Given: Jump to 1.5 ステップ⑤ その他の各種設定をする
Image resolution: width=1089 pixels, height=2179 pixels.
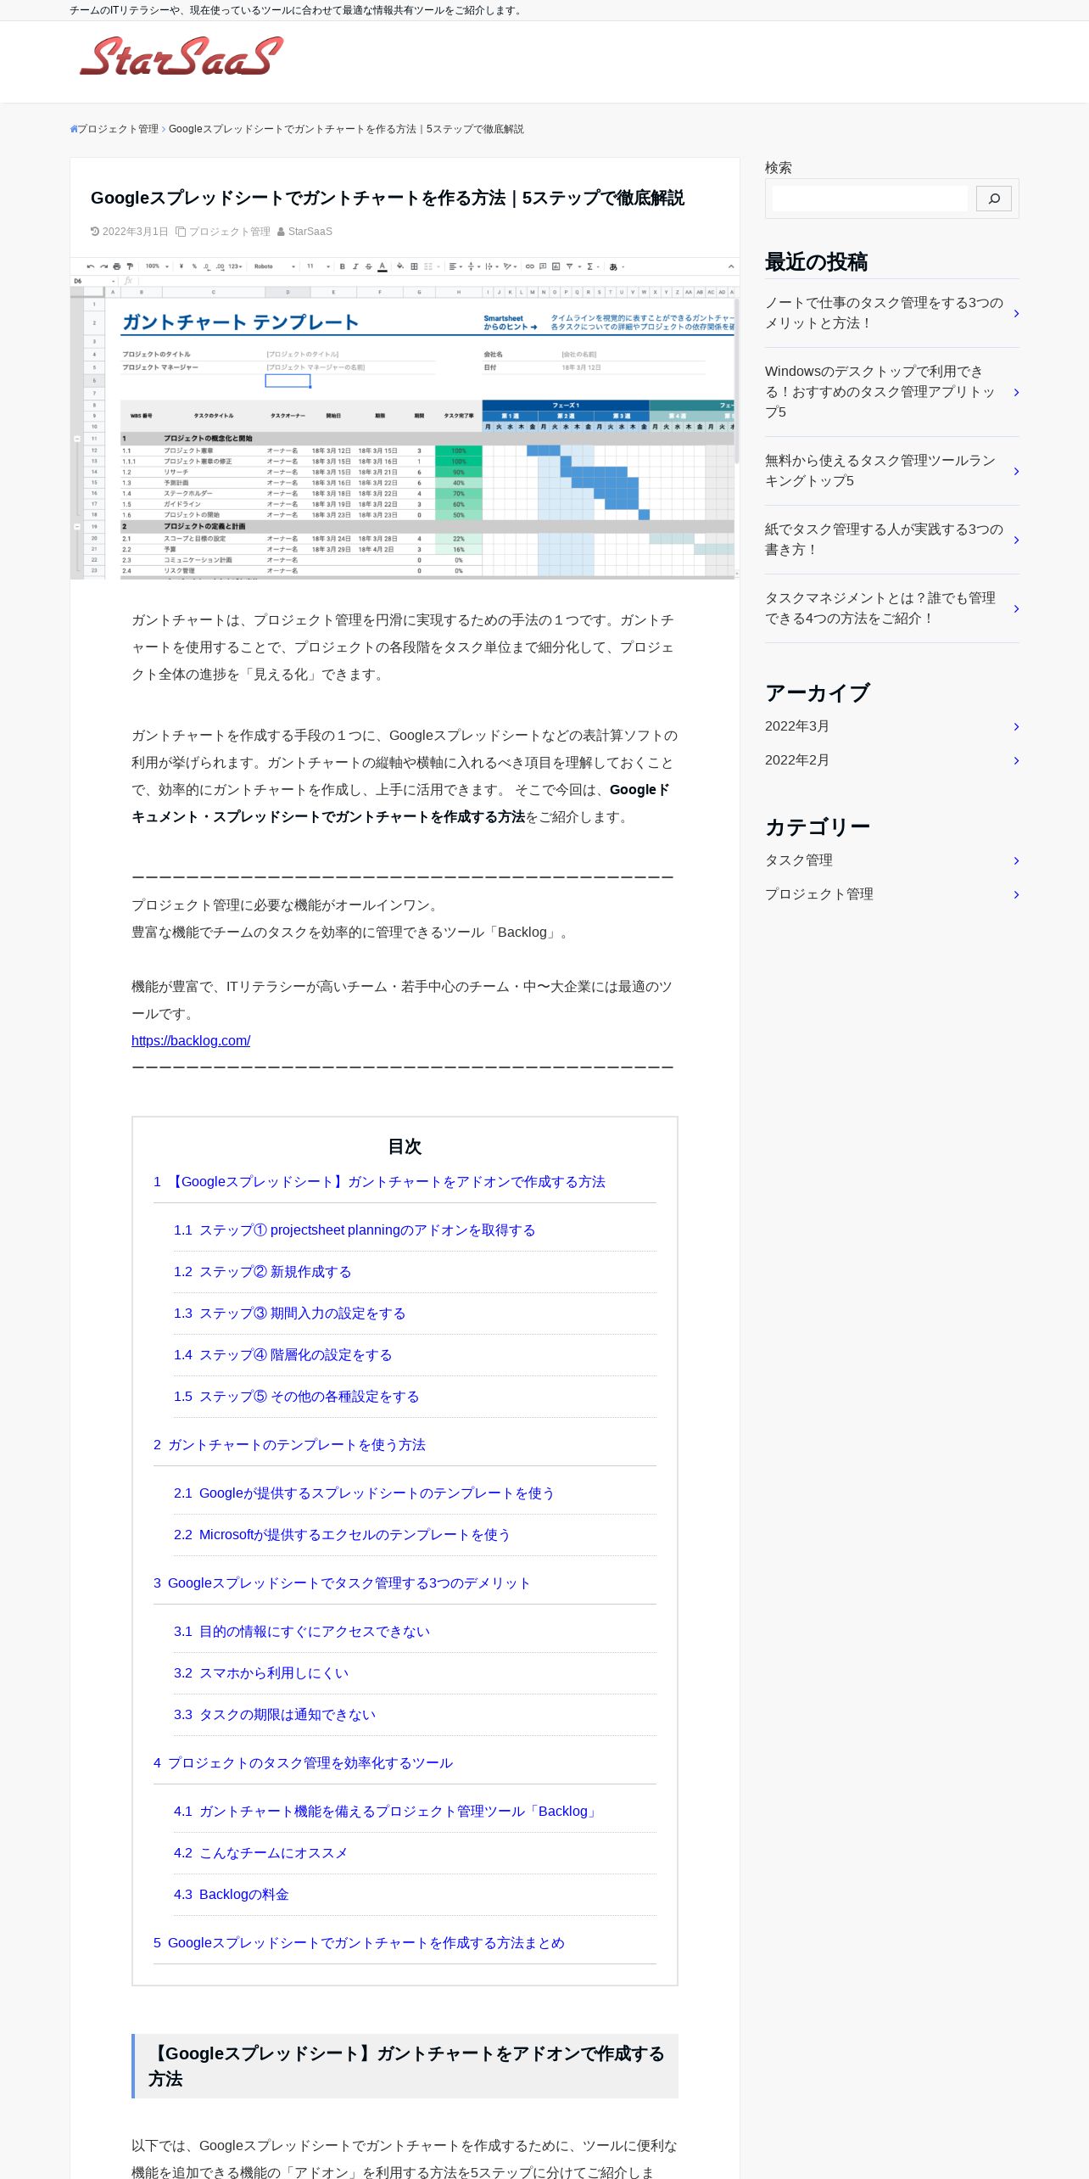Looking at the screenshot, I should pos(296,1397).
